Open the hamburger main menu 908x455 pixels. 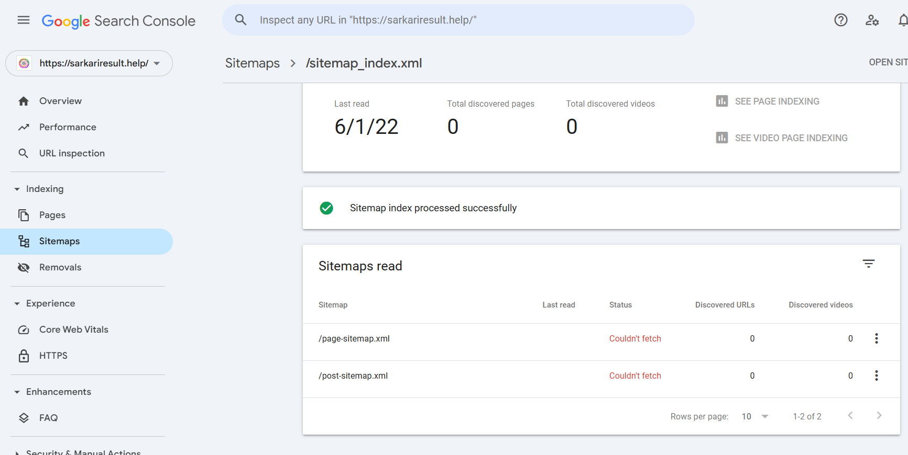click(24, 20)
